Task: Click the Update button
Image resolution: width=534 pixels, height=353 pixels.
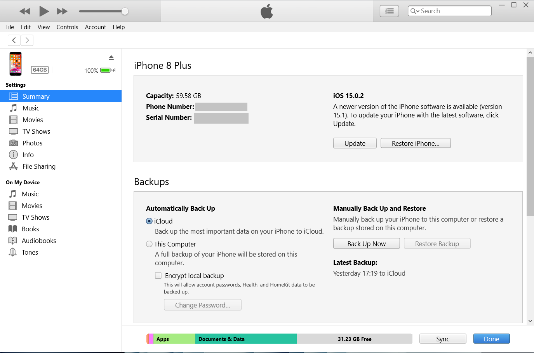Action: pyautogui.click(x=355, y=143)
